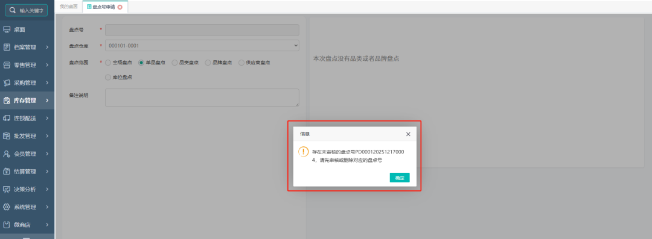
Task: Click the 盘点范围 field label
Action: (x=78, y=63)
